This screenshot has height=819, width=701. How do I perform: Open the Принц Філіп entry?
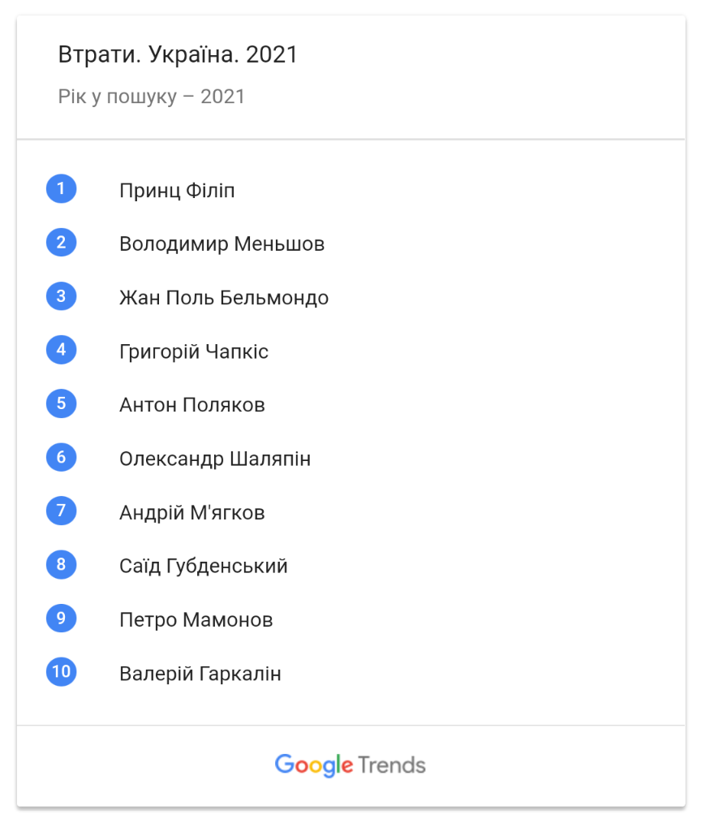coord(177,191)
